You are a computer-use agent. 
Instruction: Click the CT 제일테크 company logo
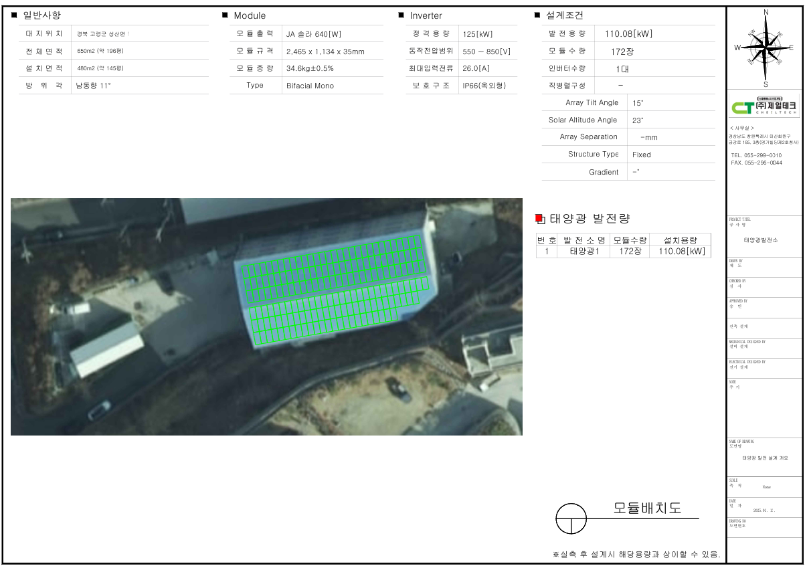tap(765, 107)
